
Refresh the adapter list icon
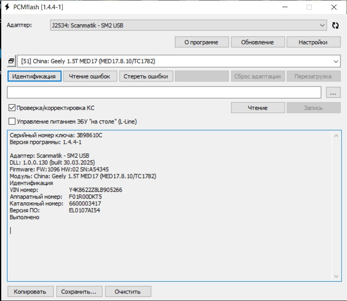[335, 25]
